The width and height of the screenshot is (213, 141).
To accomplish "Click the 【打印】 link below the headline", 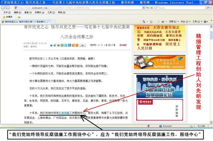I will 112,45.
